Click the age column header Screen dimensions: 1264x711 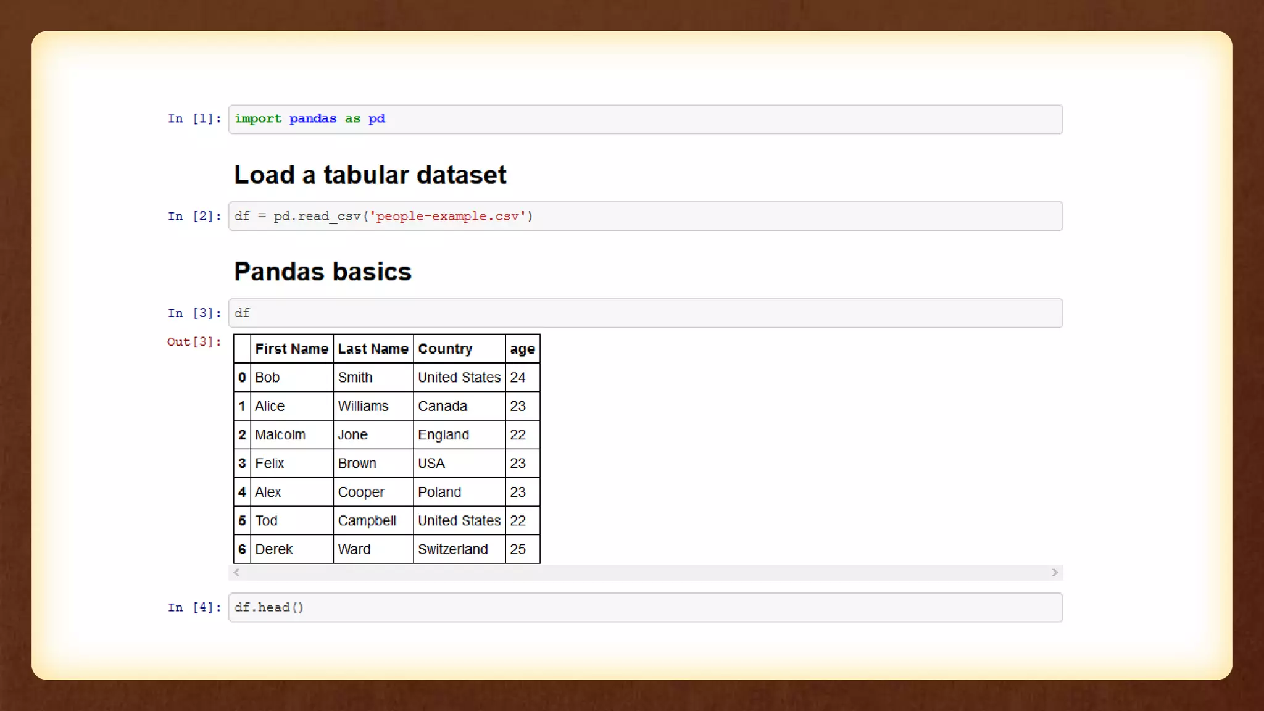[522, 349]
